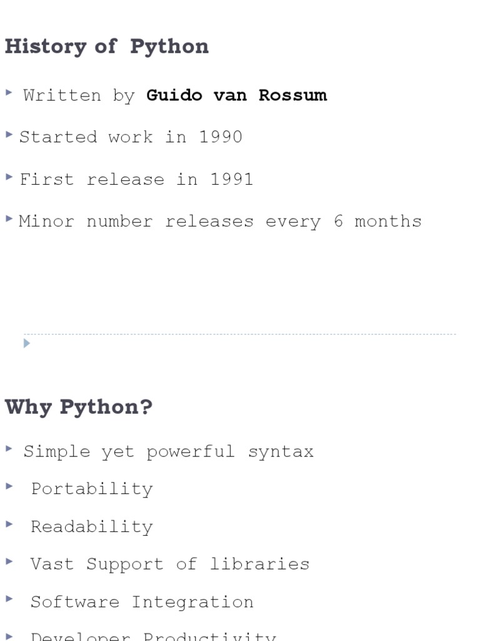Click the "Vast Support of libraries" text
This screenshot has width=480, height=641.
[x=170, y=564]
